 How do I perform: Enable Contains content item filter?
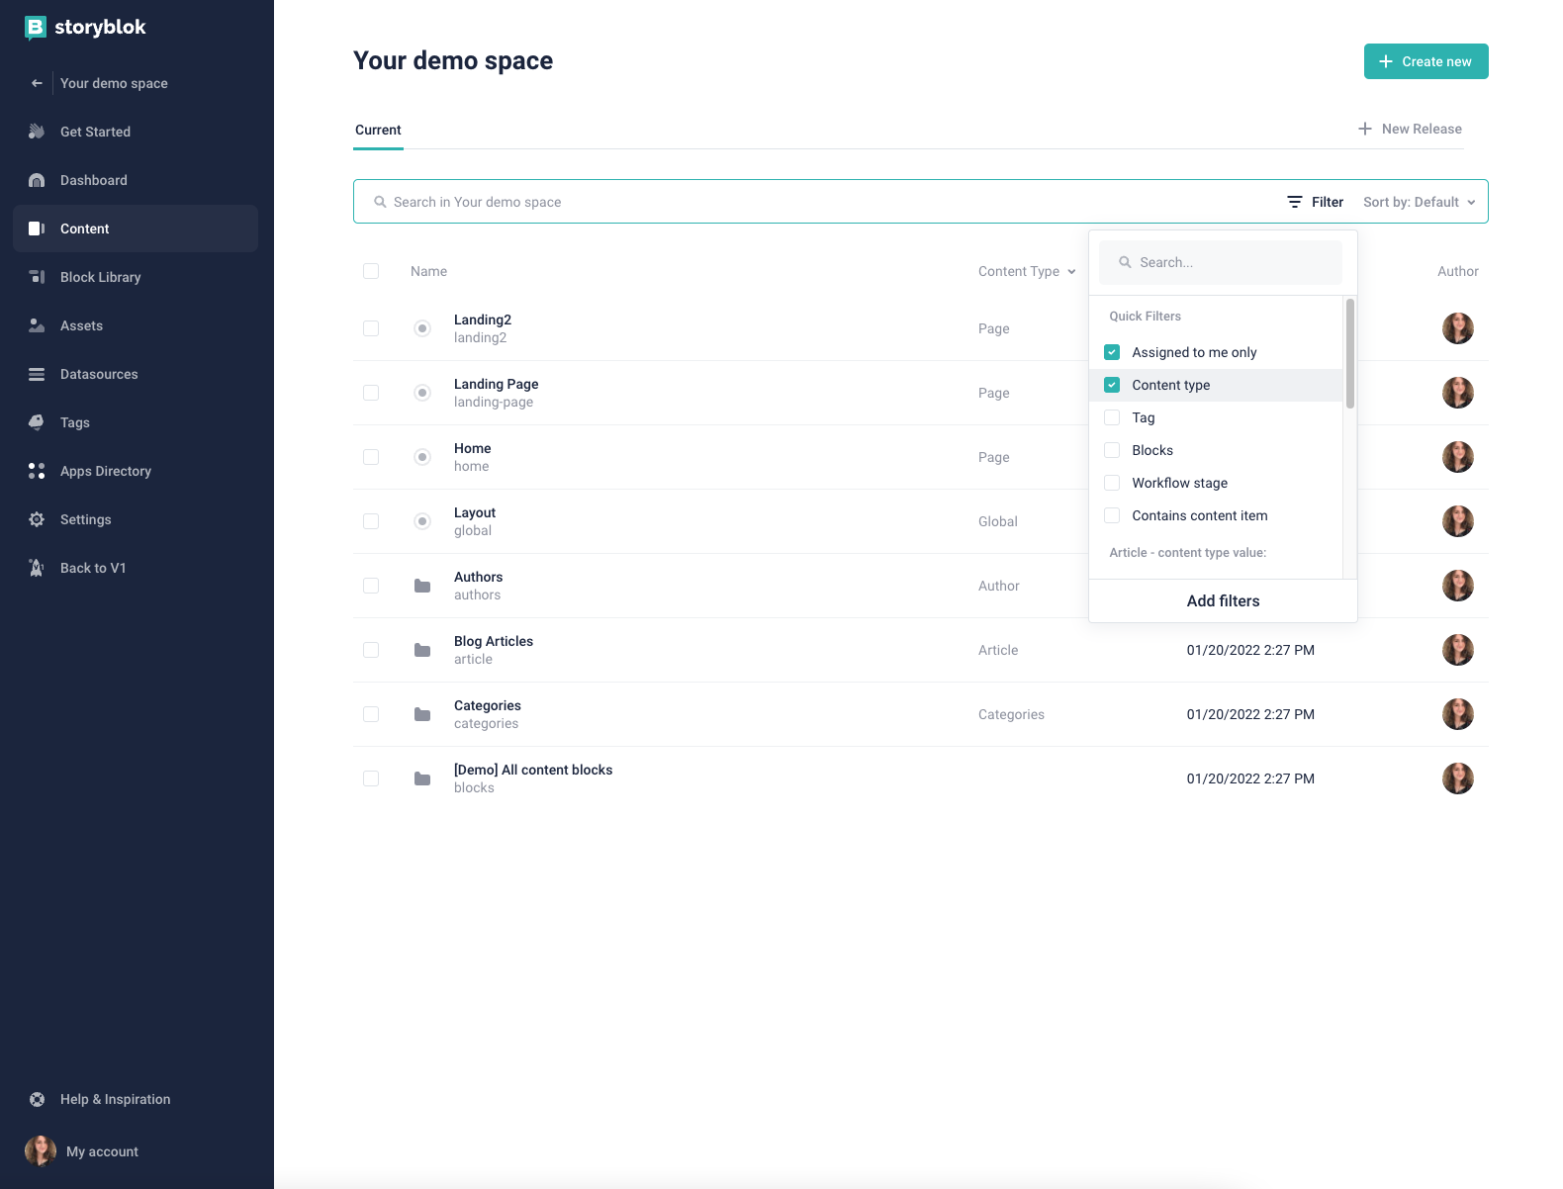point(1112,515)
